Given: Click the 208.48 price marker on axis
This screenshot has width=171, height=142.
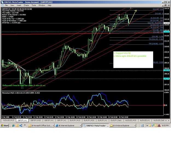Looking at the screenshot, I should tap(167, 70).
